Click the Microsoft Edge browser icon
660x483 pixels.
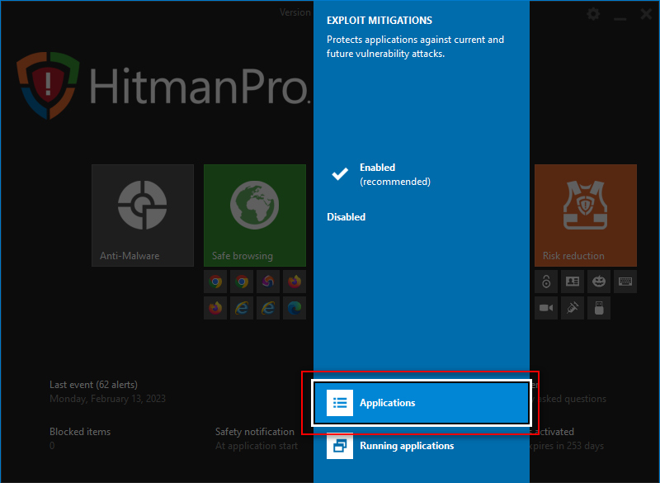click(295, 308)
